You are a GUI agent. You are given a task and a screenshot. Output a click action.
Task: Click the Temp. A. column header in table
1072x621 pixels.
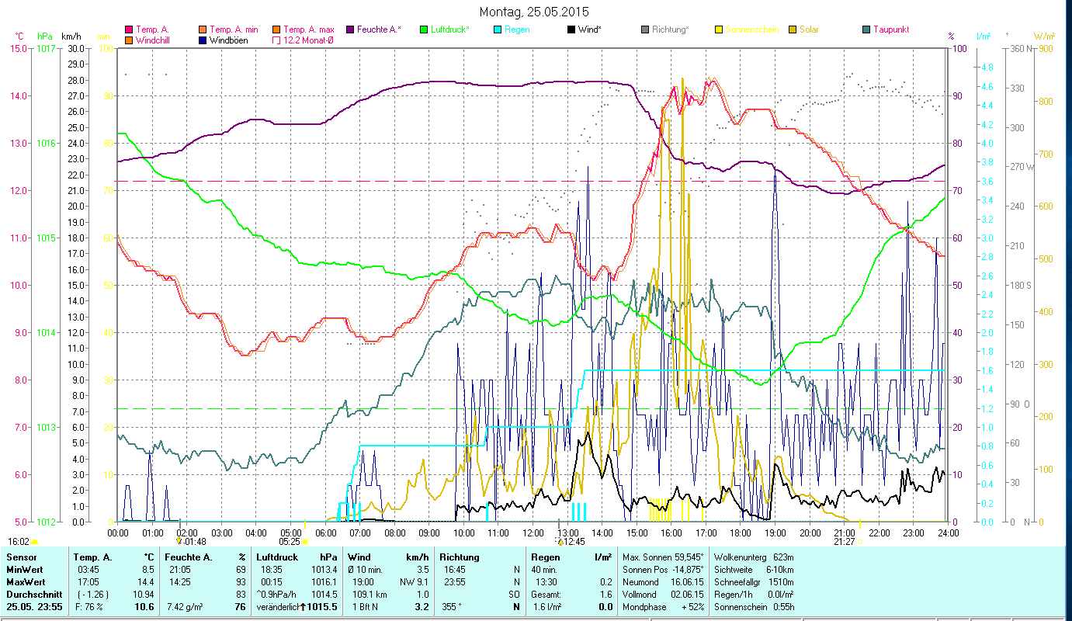(x=92, y=557)
